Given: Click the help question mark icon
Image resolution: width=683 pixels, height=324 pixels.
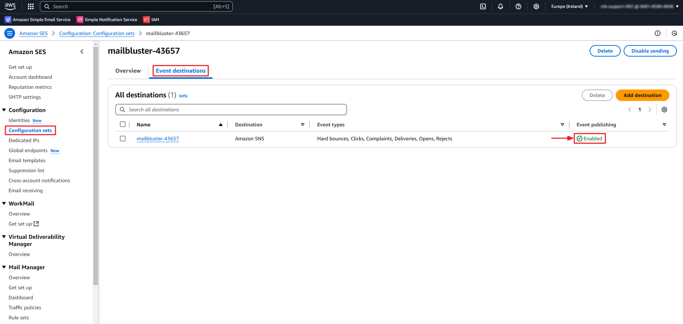Looking at the screenshot, I should [x=518, y=6].
